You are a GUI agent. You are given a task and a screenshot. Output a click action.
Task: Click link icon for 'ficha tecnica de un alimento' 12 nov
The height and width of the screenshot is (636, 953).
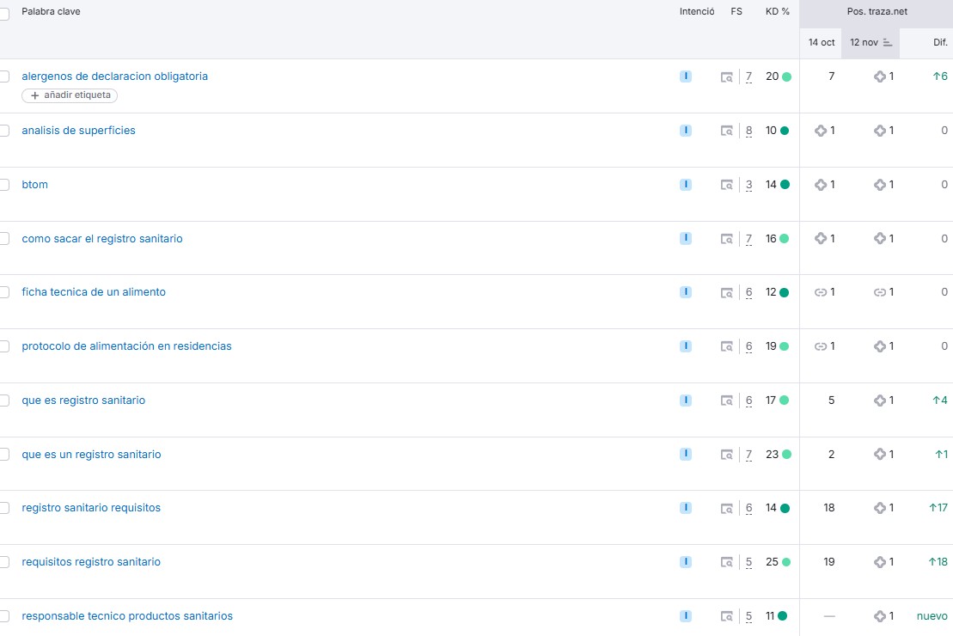coord(879,292)
